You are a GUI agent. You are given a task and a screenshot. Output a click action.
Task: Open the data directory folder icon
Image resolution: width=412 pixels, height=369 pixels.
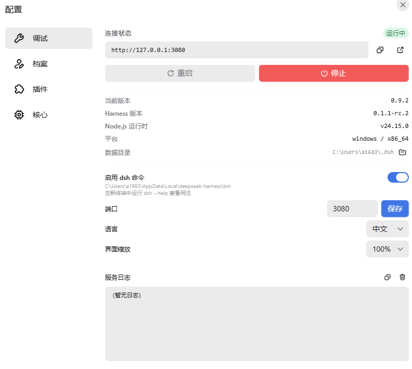tap(402, 152)
